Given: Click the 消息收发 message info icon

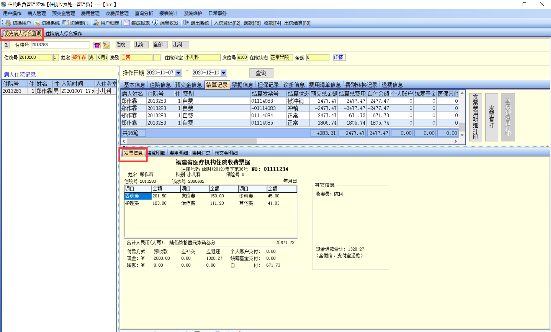Looking at the screenshot, I should coord(155,23).
